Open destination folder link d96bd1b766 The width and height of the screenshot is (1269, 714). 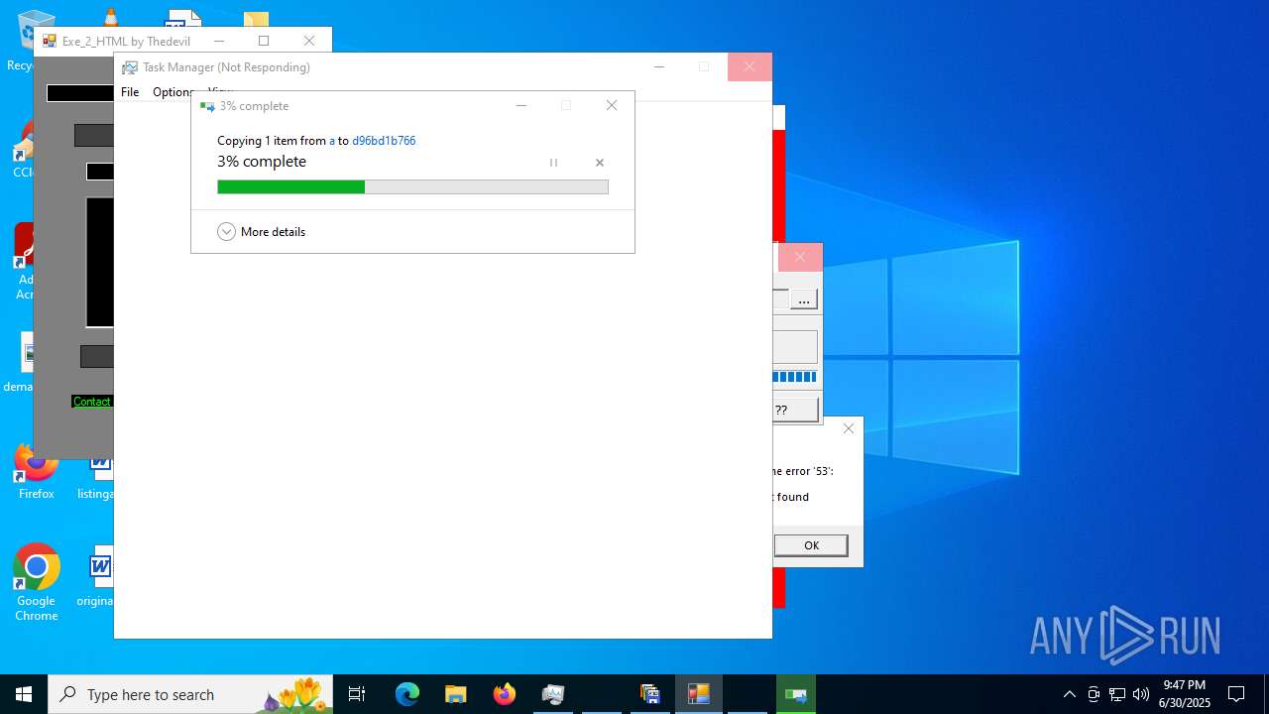click(x=384, y=141)
